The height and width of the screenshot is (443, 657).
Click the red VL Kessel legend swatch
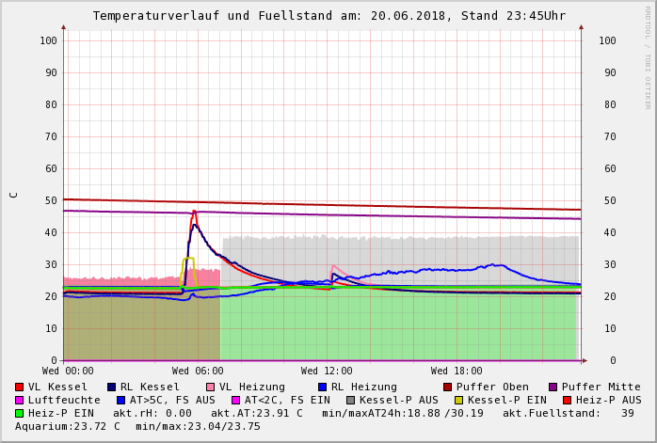(19, 387)
